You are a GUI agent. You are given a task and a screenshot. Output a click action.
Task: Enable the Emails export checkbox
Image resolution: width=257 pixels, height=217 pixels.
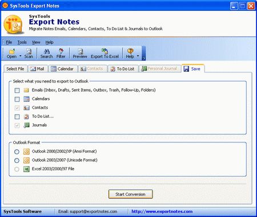pyautogui.click(x=17, y=91)
